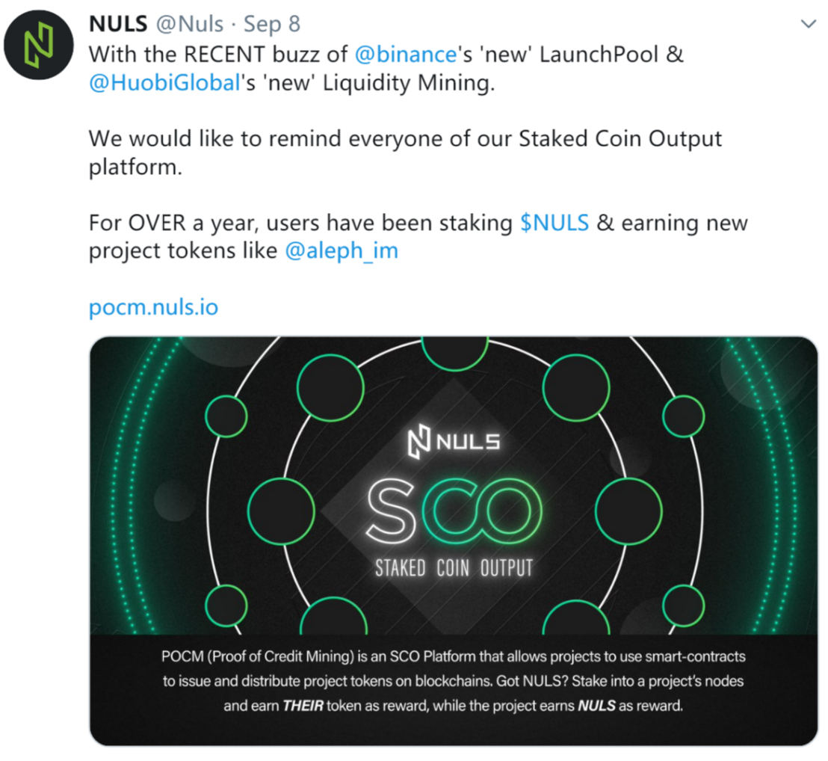Visit the @binance mention

[x=406, y=55]
